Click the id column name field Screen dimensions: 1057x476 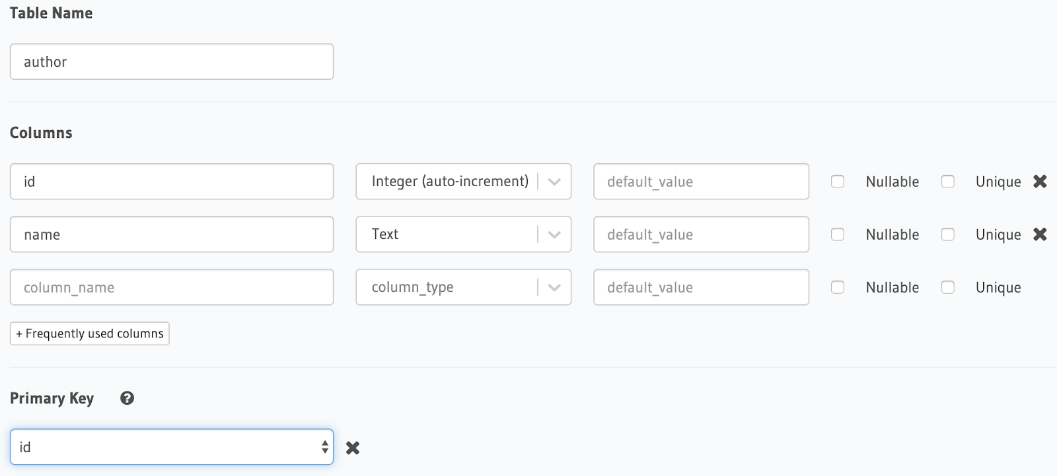(172, 182)
